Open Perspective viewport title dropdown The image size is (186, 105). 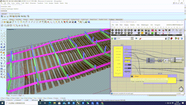[15, 29]
